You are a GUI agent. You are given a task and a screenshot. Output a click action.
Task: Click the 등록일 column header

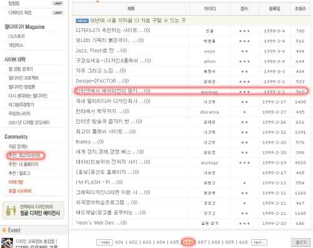[x=274, y=9]
